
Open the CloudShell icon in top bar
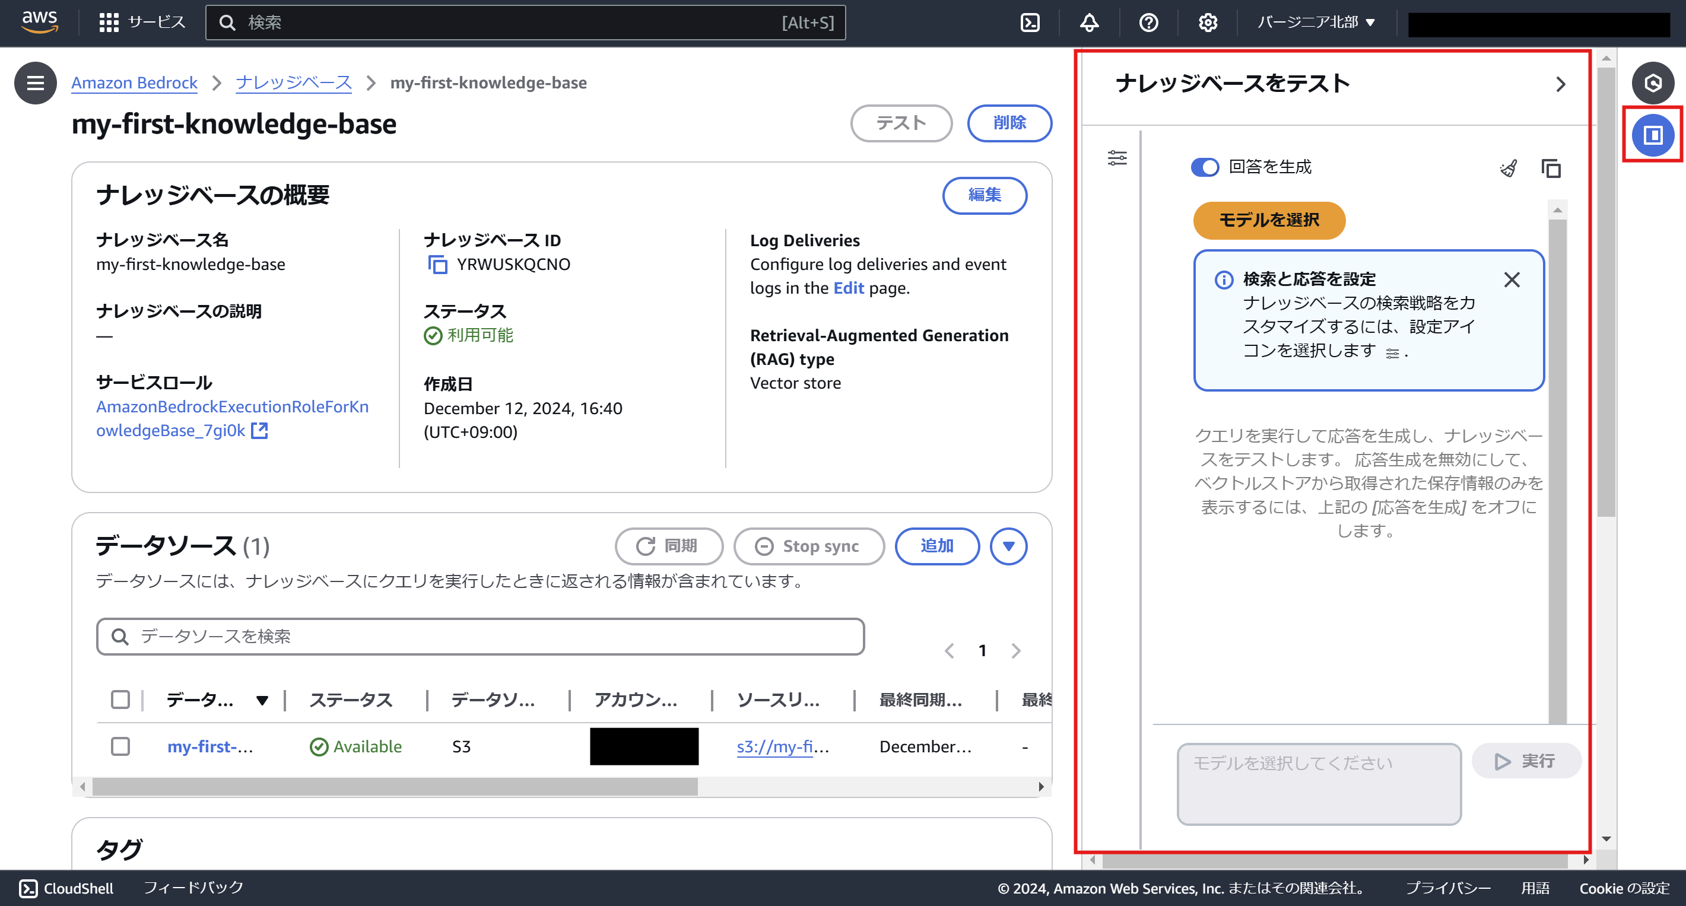click(x=1030, y=23)
